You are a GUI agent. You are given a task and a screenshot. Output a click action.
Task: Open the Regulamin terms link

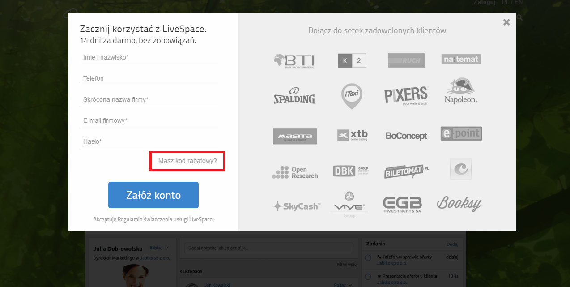click(130, 219)
